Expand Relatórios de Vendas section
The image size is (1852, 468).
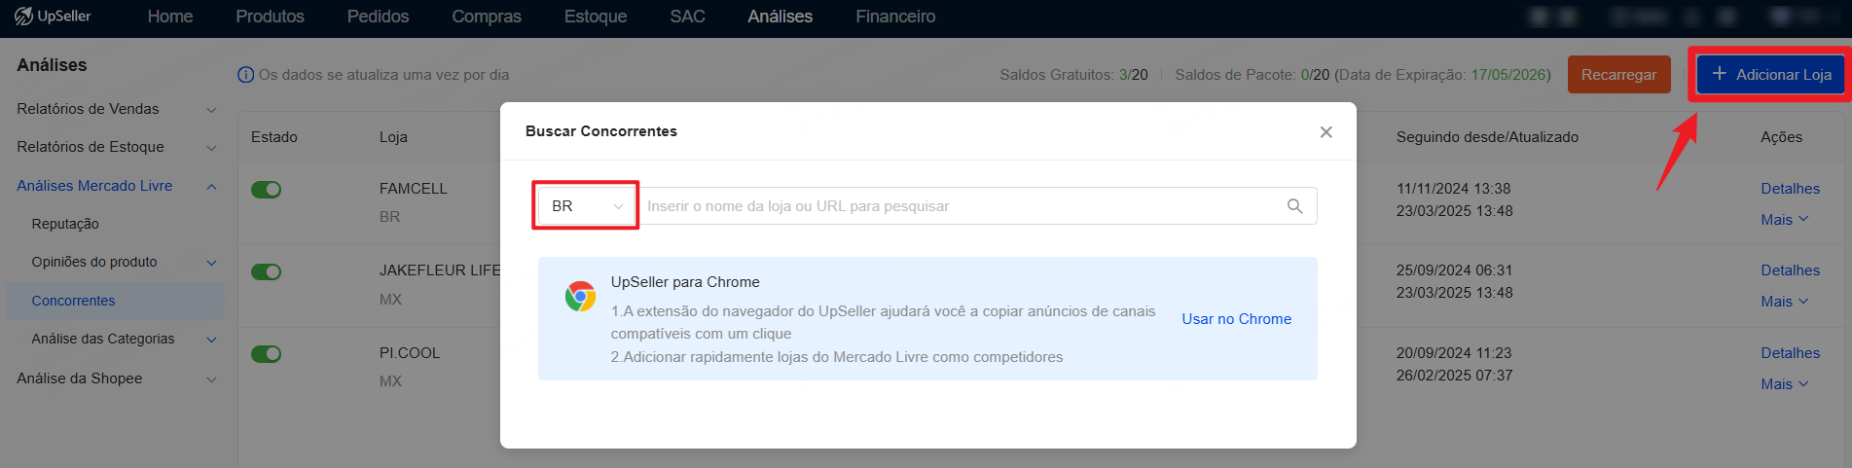coord(116,109)
